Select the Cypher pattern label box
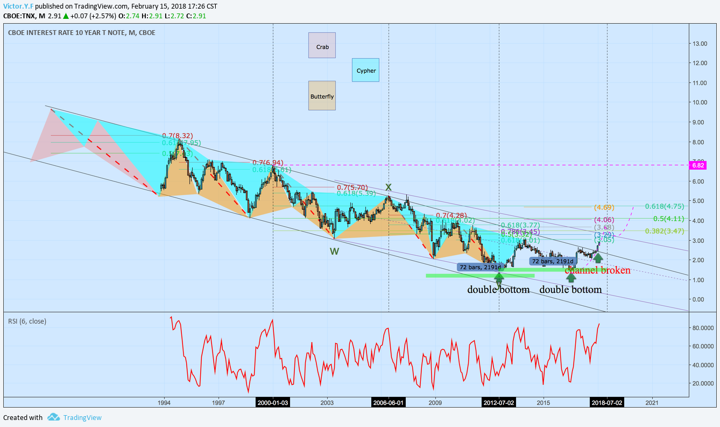The image size is (720, 427). point(366,70)
